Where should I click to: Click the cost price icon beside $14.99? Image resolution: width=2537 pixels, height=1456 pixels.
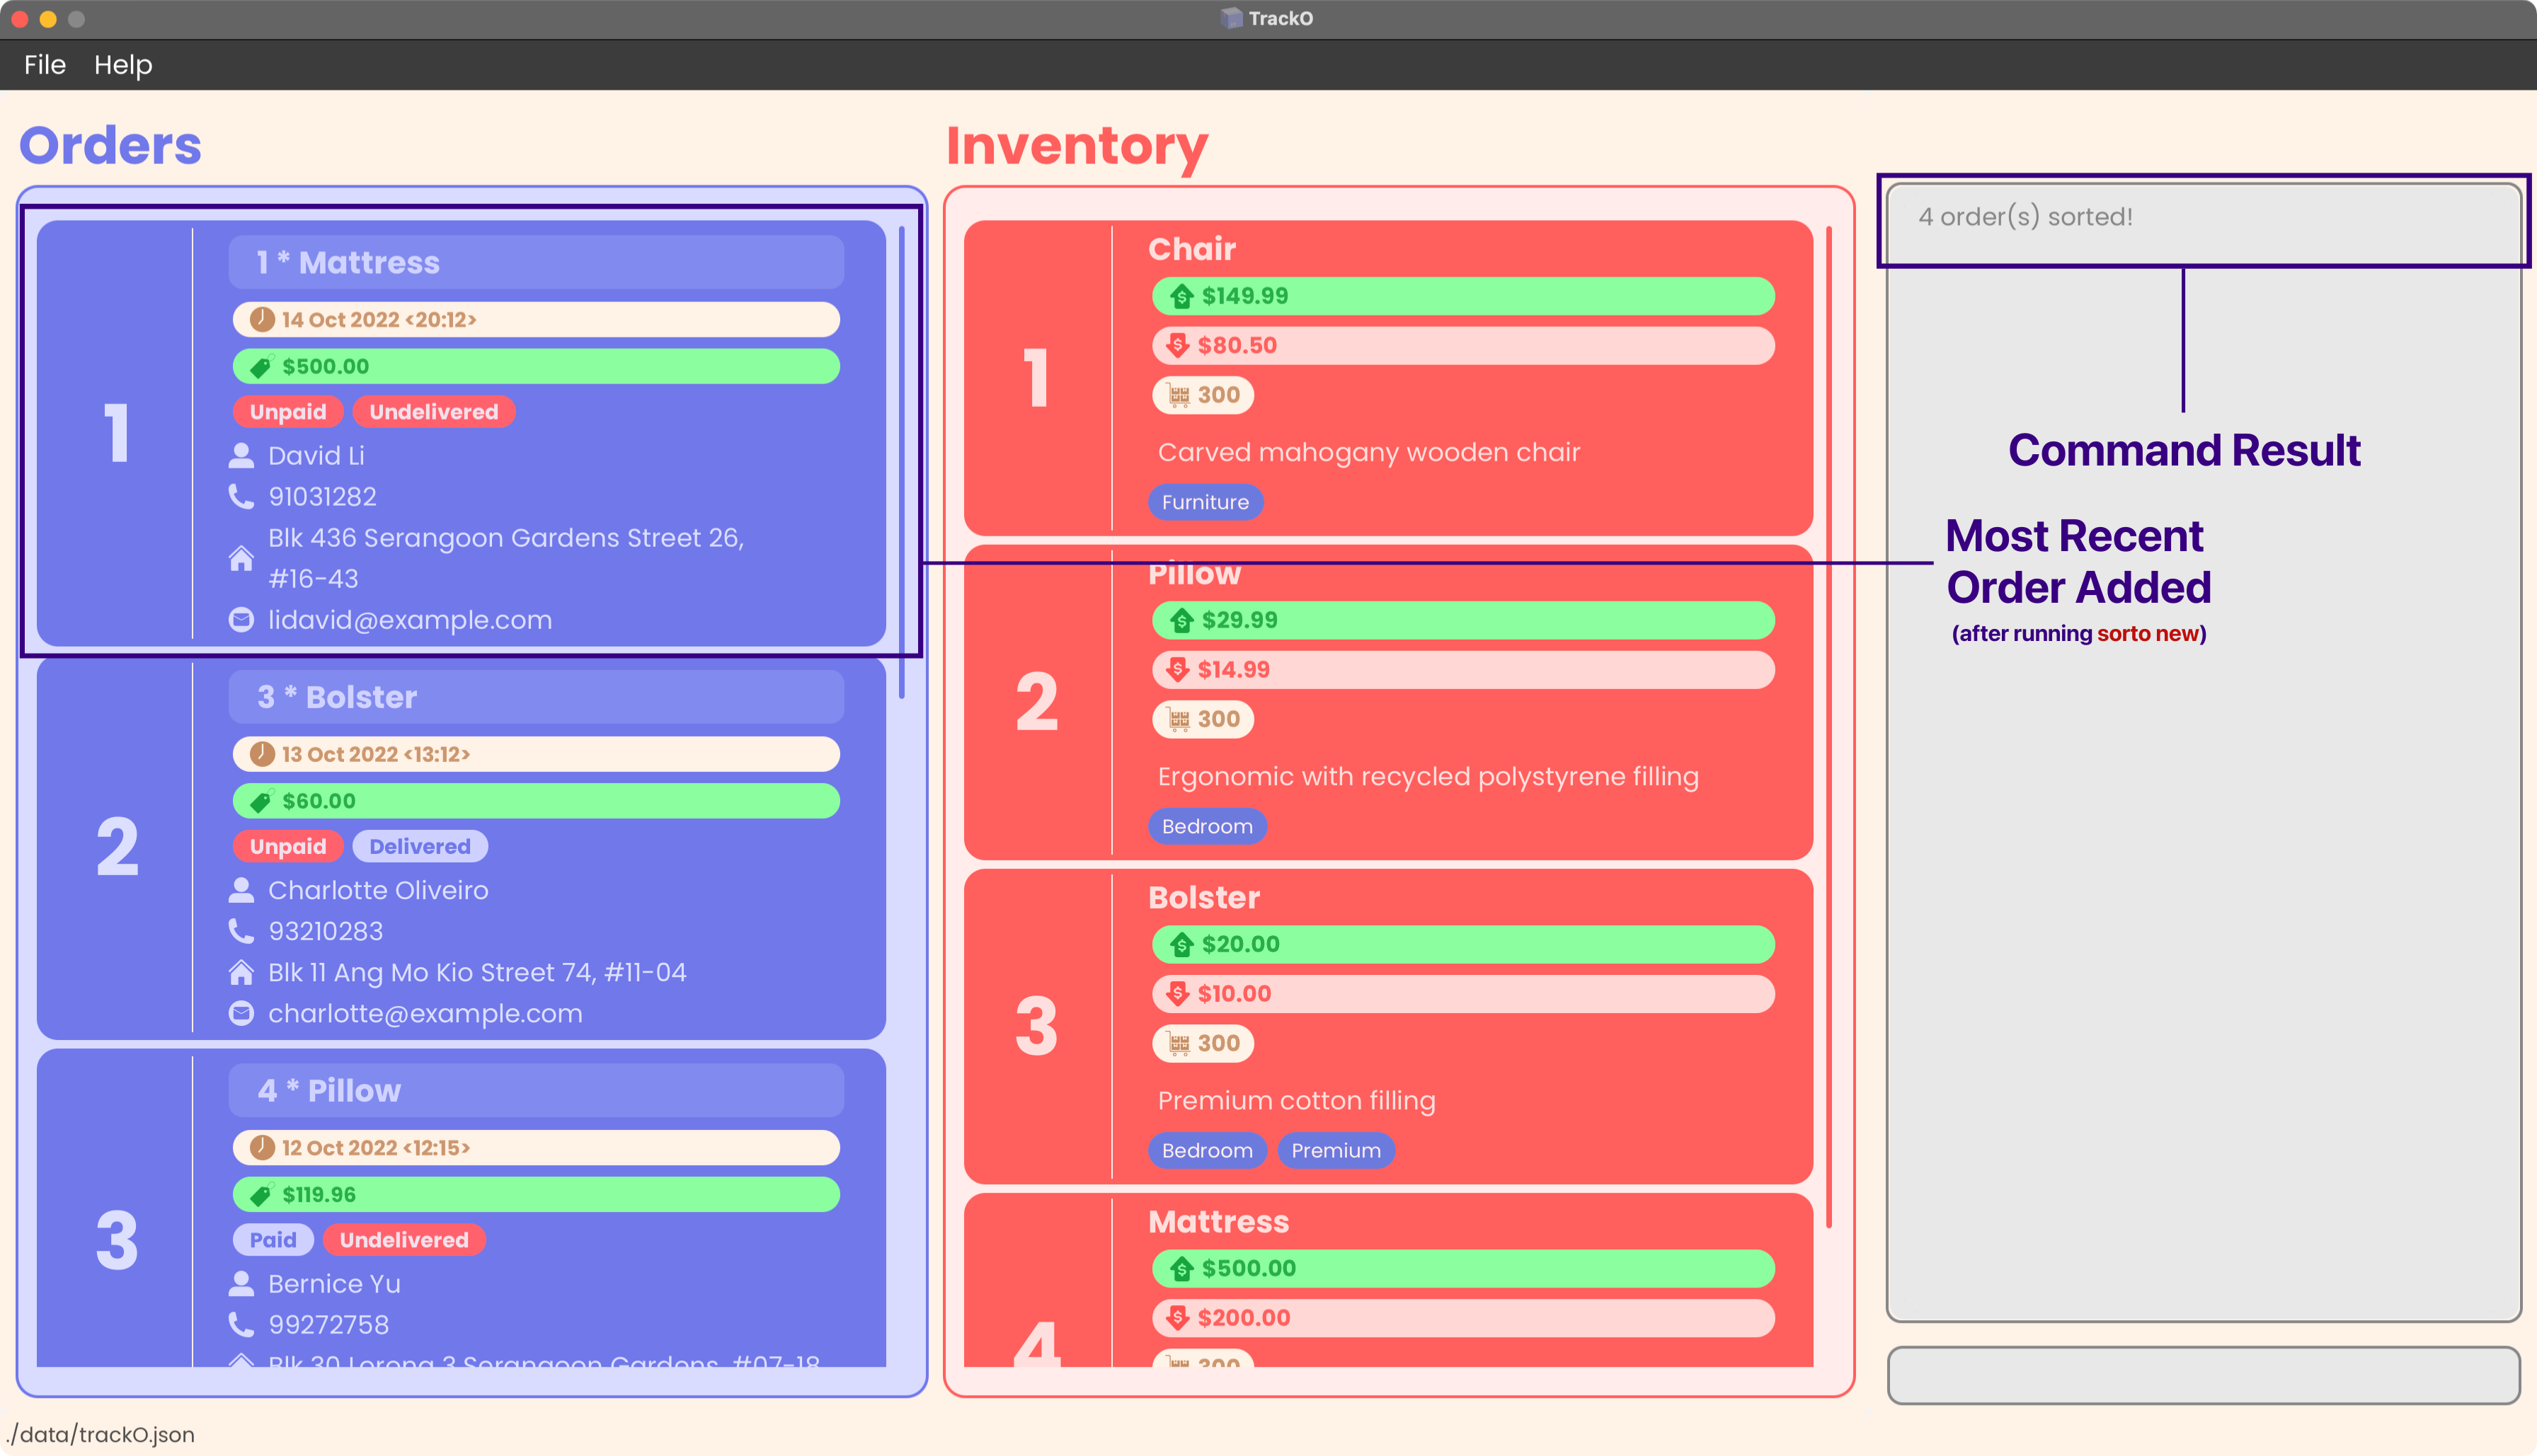point(1177,669)
